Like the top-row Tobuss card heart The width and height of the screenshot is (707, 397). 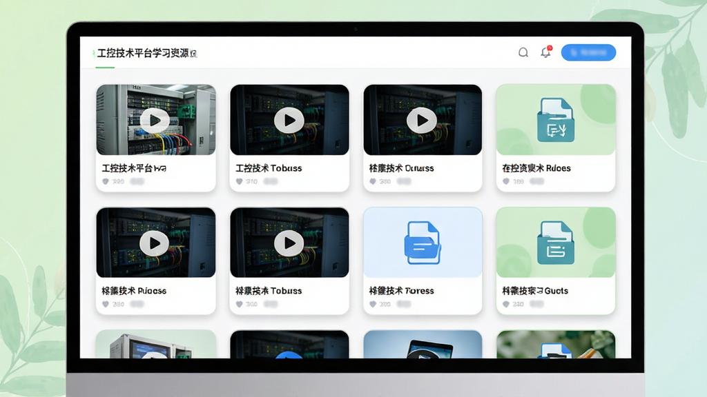click(x=240, y=181)
